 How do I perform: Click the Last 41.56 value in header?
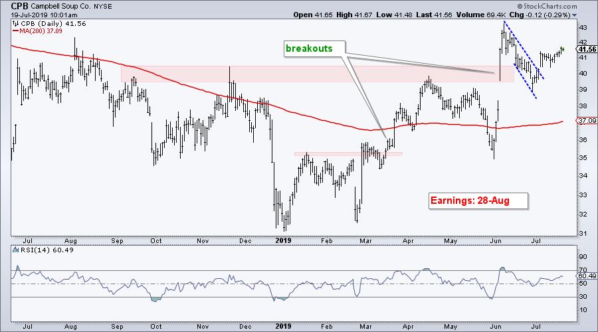[434, 15]
